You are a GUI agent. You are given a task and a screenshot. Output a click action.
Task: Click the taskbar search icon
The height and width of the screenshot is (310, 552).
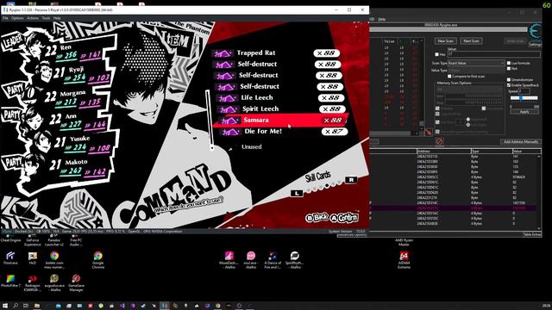point(16,306)
